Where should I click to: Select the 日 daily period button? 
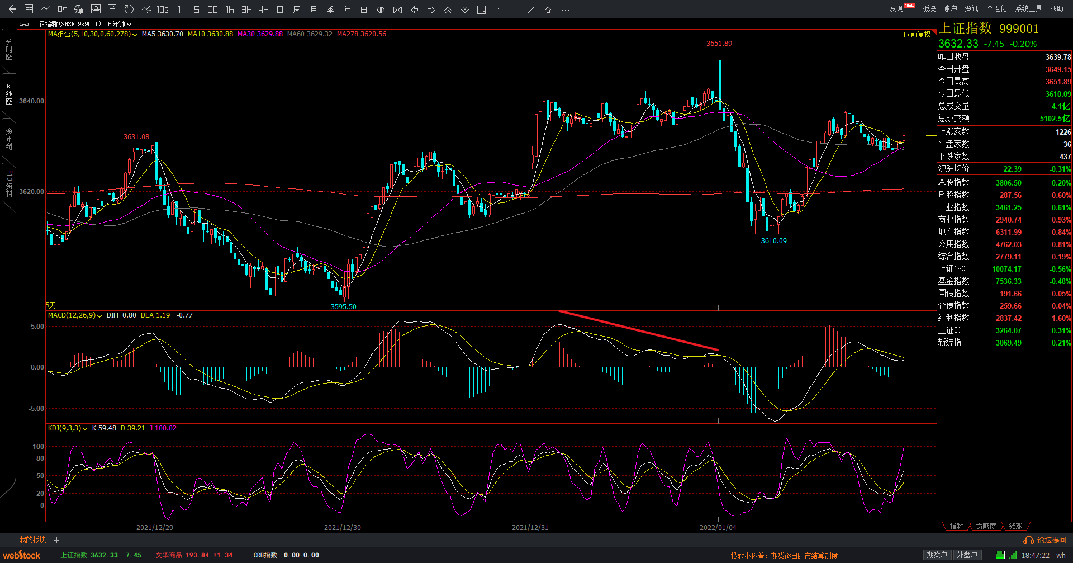click(280, 10)
